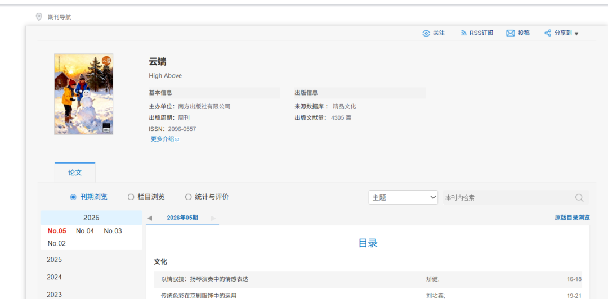Click the English title High Above

click(165, 76)
